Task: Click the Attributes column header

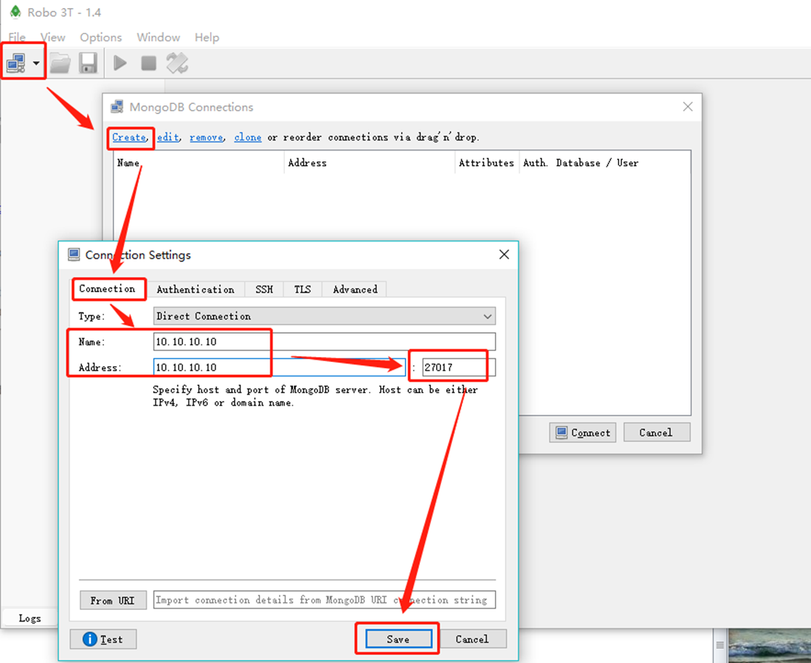Action: (x=487, y=163)
